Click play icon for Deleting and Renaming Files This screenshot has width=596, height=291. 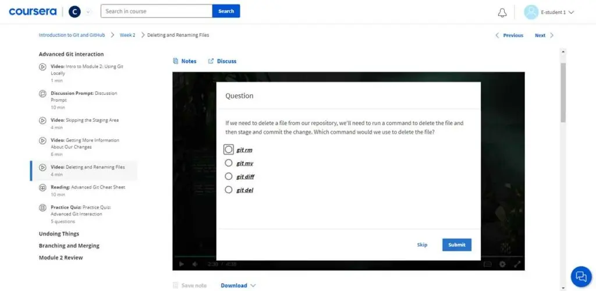42,167
